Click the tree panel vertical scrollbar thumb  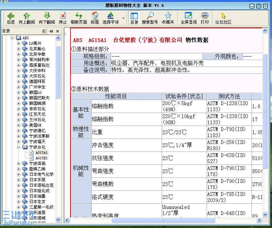[x=58, y=72]
